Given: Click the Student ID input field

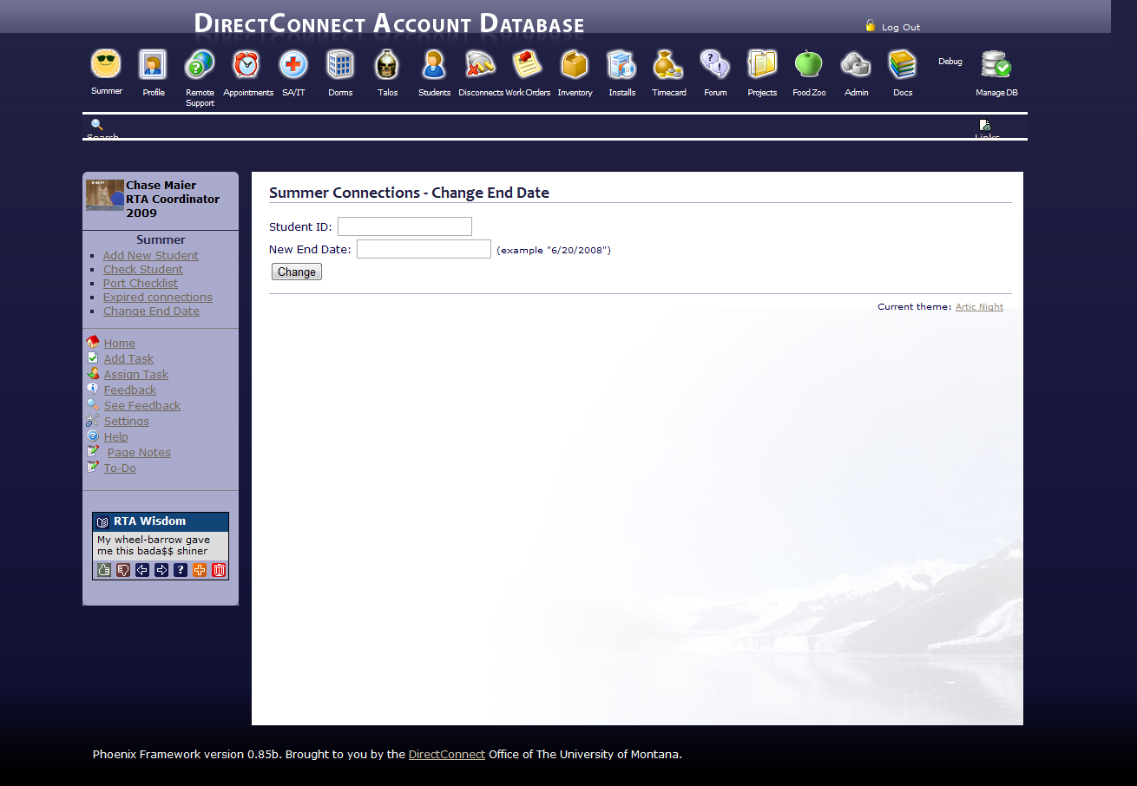Looking at the screenshot, I should 404,226.
